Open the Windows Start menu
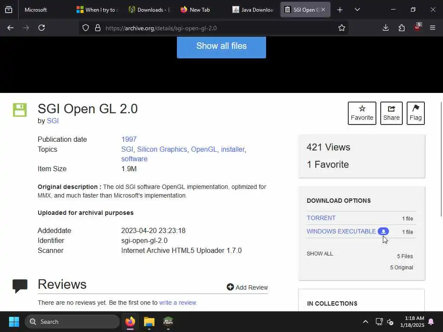The height and width of the screenshot is (332, 443). pyautogui.click(x=14, y=322)
